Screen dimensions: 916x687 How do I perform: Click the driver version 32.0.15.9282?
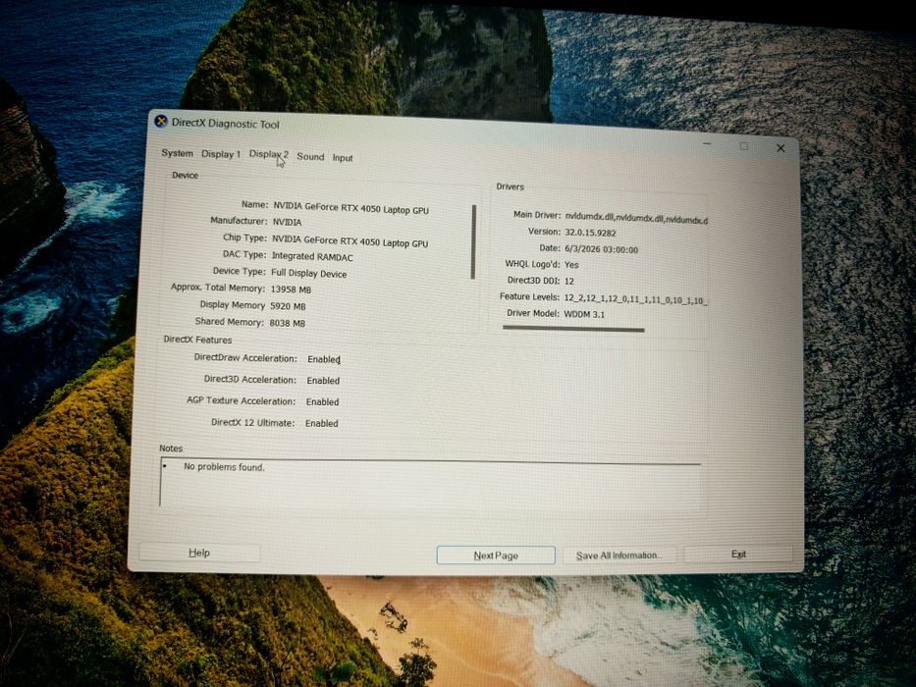590,233
